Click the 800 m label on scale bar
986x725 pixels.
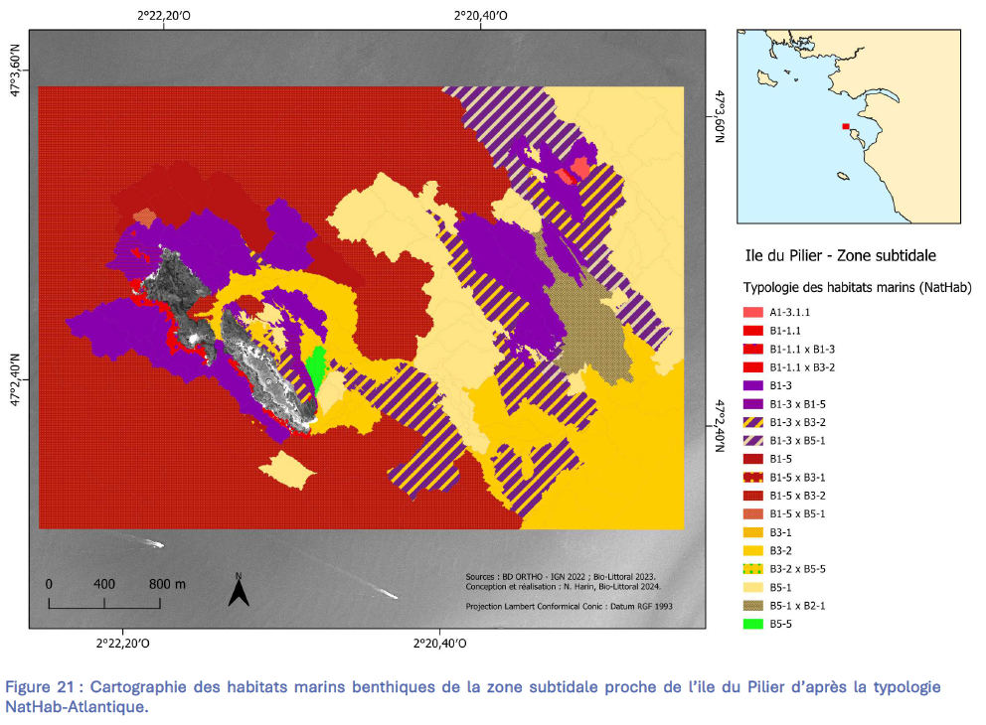[166, 584]
